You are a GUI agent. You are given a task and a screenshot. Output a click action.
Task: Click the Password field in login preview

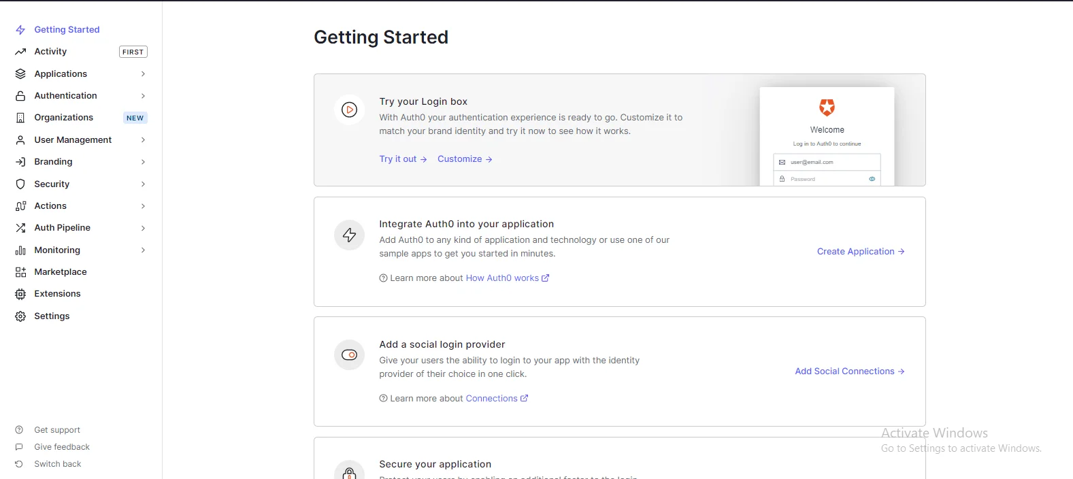(827, 178)
